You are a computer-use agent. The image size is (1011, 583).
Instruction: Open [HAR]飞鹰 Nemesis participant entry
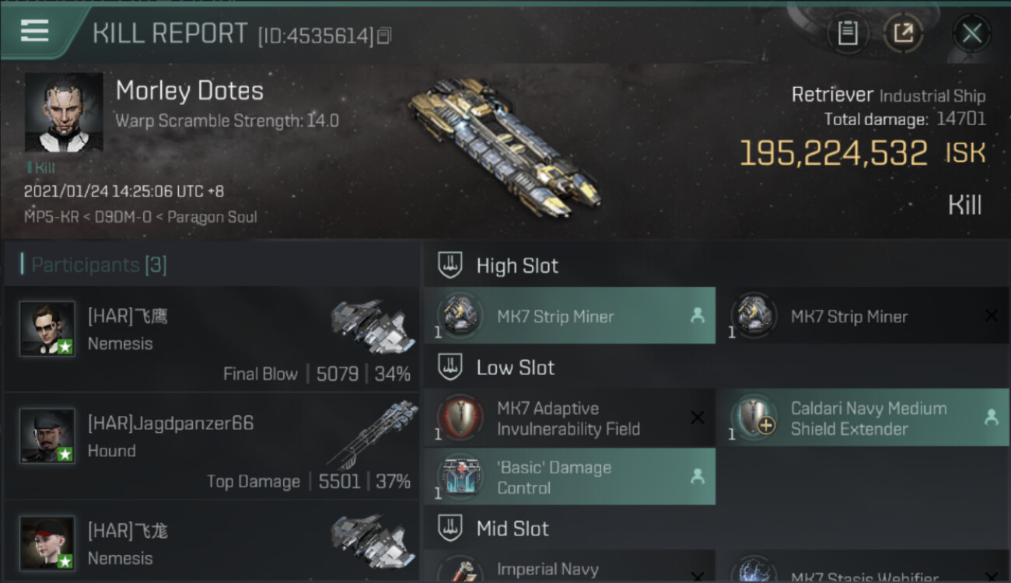[x=212, y=339]
